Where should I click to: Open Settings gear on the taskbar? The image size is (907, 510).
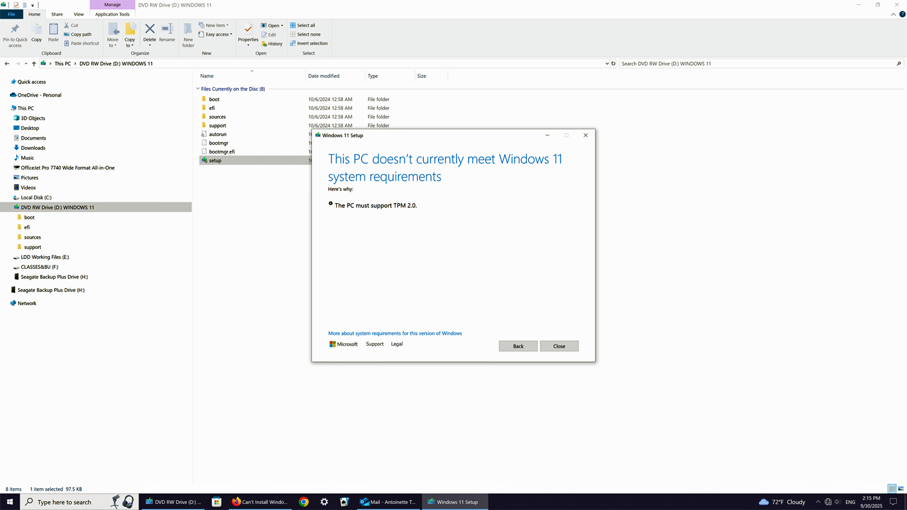[324, 502]
